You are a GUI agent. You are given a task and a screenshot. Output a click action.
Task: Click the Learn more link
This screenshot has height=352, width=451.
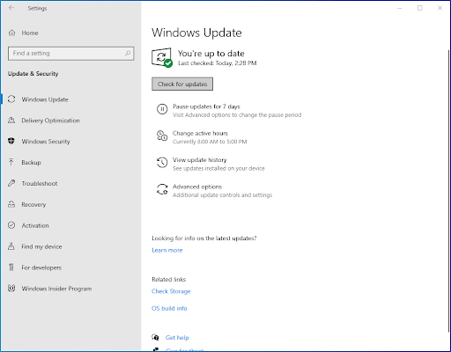[167, 250]
